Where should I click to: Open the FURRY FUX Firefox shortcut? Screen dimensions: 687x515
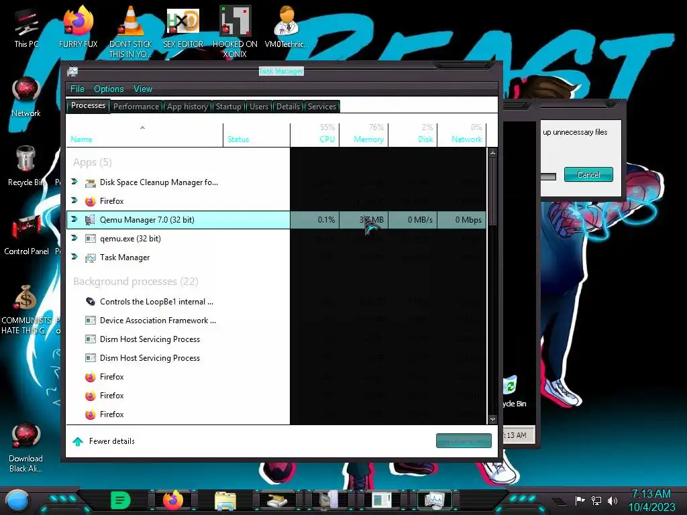[x=78, y=27]
